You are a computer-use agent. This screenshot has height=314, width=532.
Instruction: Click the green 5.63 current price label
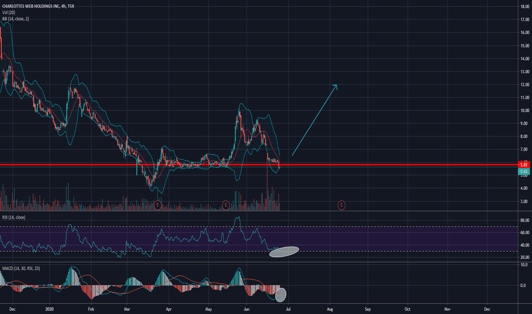[x=524, y=171]
